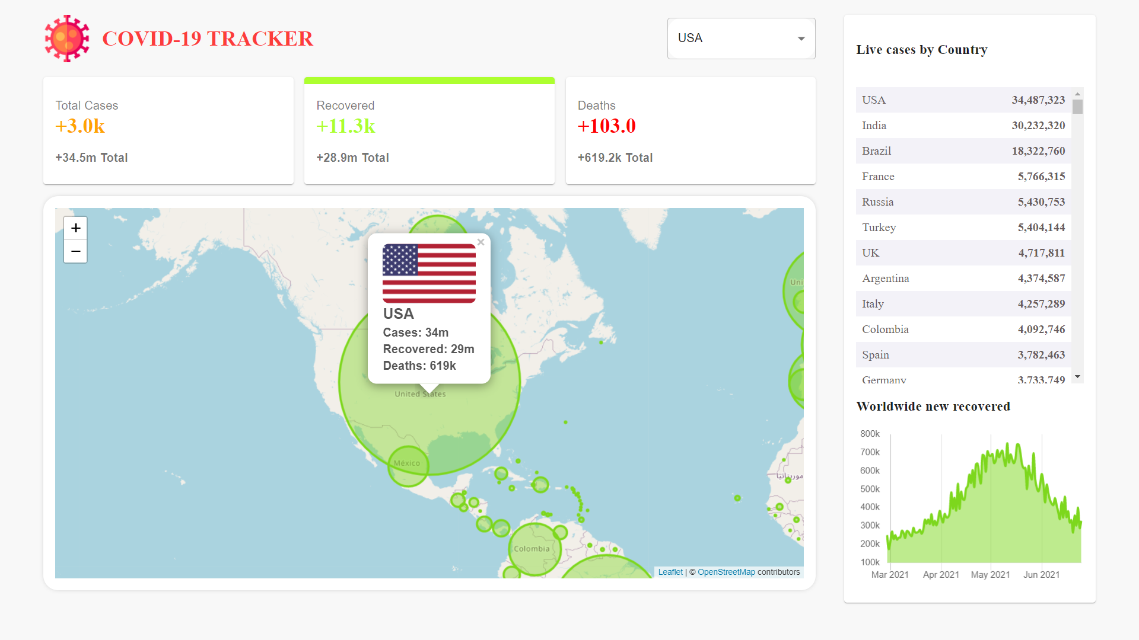1139x640 pixels.
Task: Select the Deaths card
Action: click(x=690, y=131)
